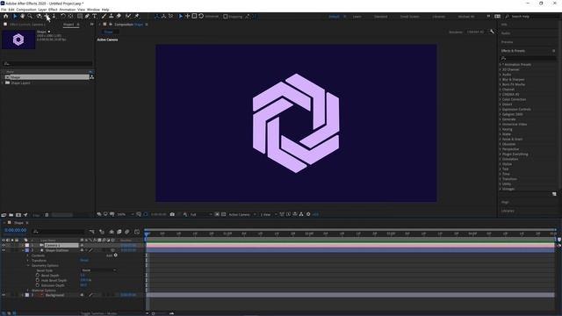This screenshot has width=562, height=316.
Task: Open the Composition menu
Action: click(26, 10)
